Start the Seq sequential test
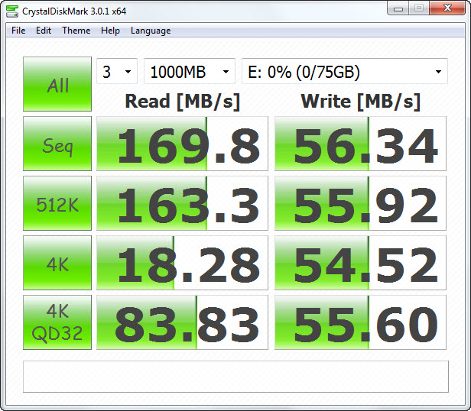 coord(57,144)
